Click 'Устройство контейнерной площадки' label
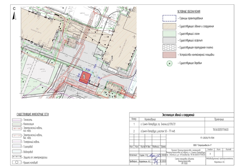This screenshot has width=238, height=168. [x=197, y=55]
